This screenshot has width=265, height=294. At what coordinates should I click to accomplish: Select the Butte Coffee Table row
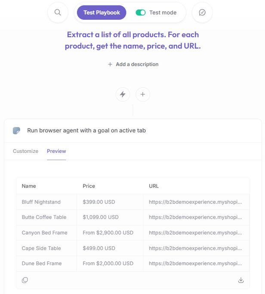tap(44, 217)
